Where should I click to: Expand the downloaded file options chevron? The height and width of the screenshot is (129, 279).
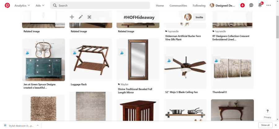(38, 125)
